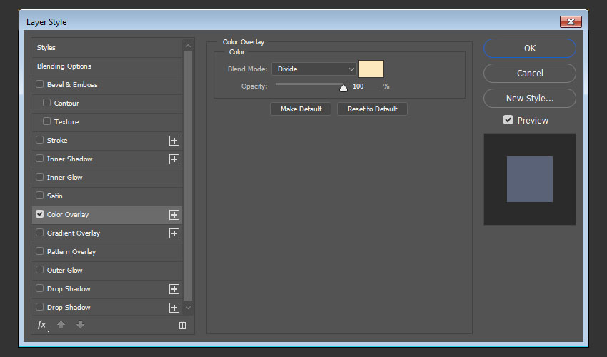Image resolution: width=607 pixels, height=357 pixels.
Task: Click the New Style... button
Action: [529, 99]
